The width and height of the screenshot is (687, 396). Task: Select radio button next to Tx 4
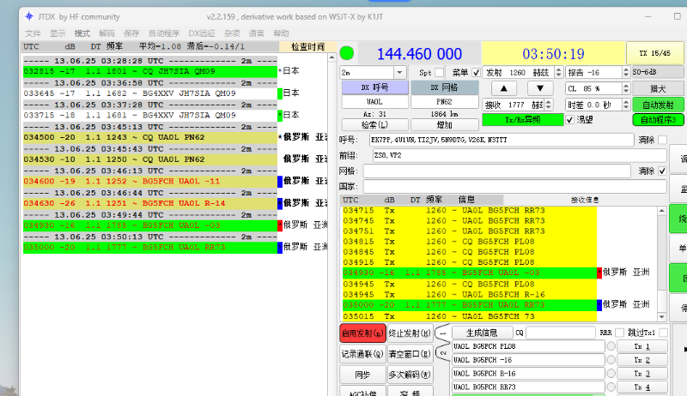click(x=611, y=387)
